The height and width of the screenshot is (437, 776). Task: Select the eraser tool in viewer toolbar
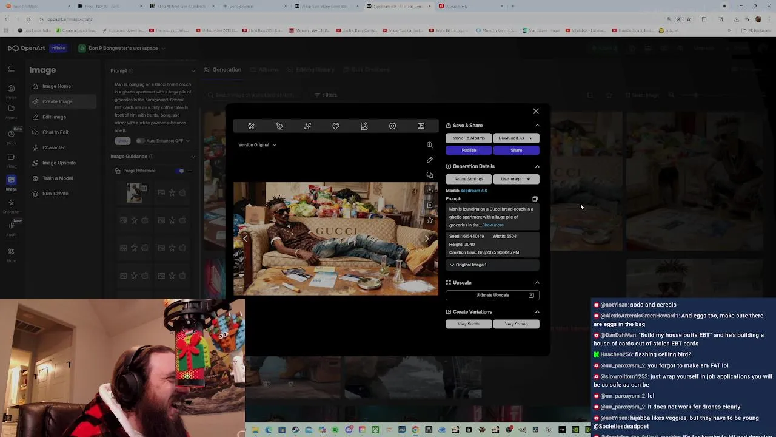[x=279, y=126]
